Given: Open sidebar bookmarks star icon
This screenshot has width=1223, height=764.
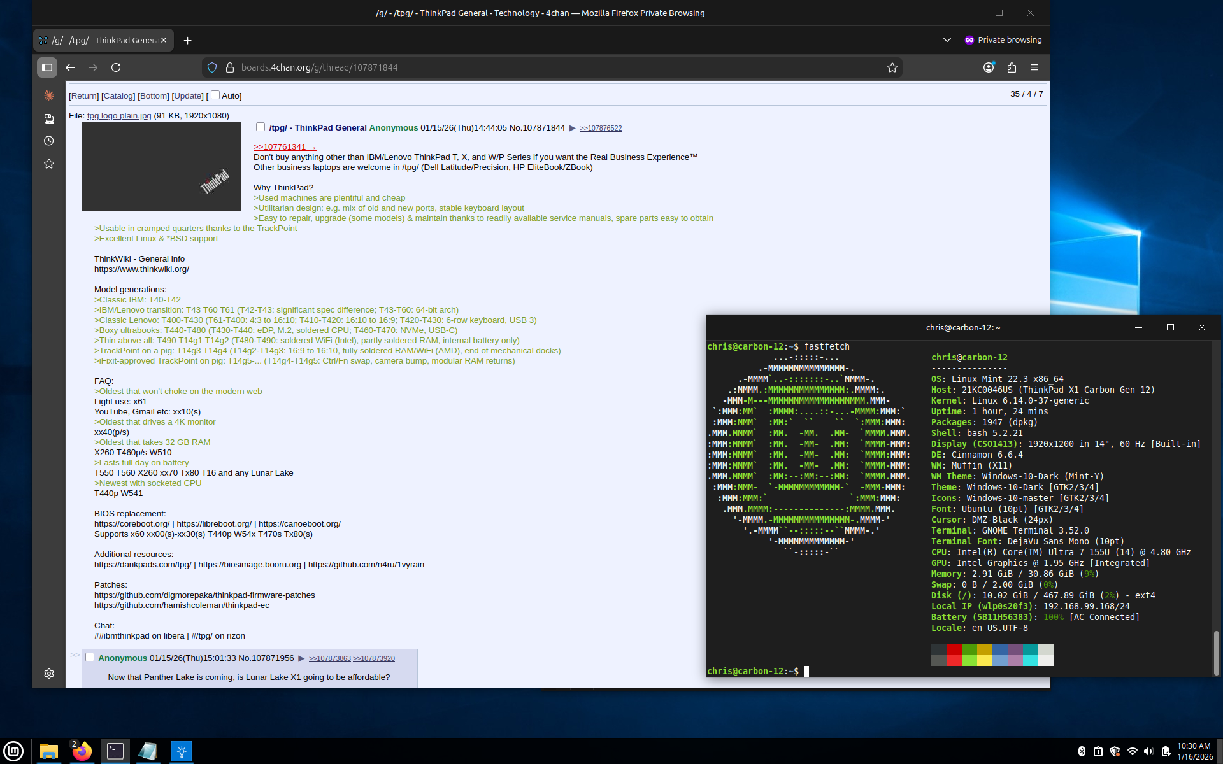Looking at the screenshot, I should coord(49,164).
